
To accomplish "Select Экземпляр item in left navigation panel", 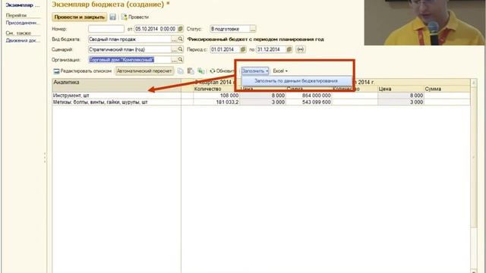I will click(23, 5).
